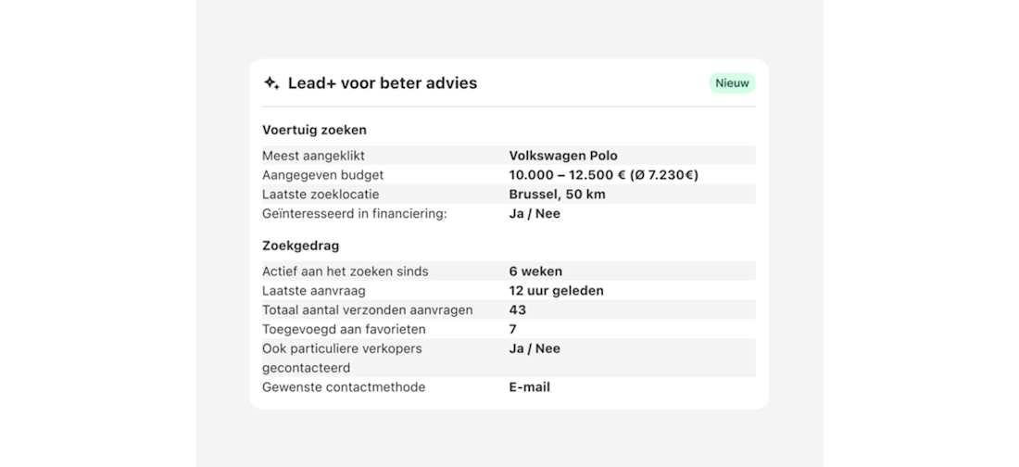Screen dimensions: 1019x467
Task: Click the Brussel, 50 km location value
Action: (557, 195)
